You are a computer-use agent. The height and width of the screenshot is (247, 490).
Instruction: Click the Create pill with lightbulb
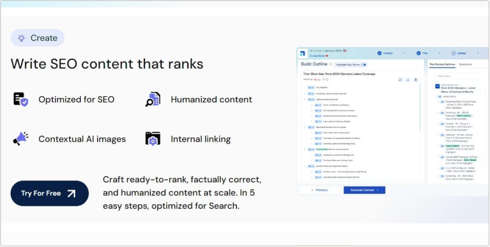(x=37, y=38)
